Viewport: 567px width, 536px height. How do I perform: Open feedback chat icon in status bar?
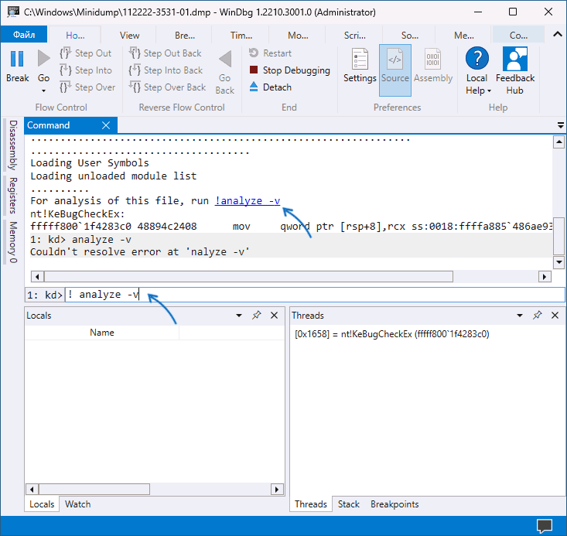[545, 525]
